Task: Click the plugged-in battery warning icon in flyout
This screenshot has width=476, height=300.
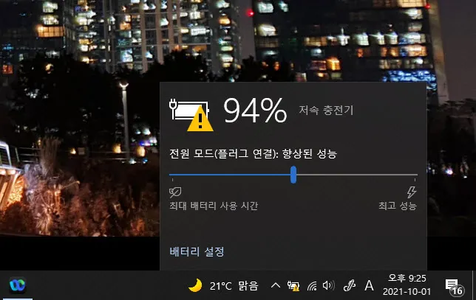Action: [191, 115]
